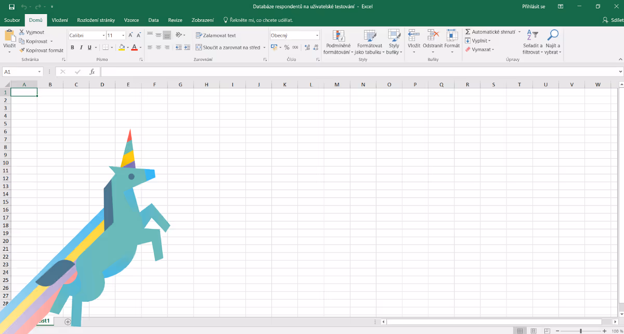This screenshot has height=334, width=624.
Task: Apply percent style format
Action: 287,47
